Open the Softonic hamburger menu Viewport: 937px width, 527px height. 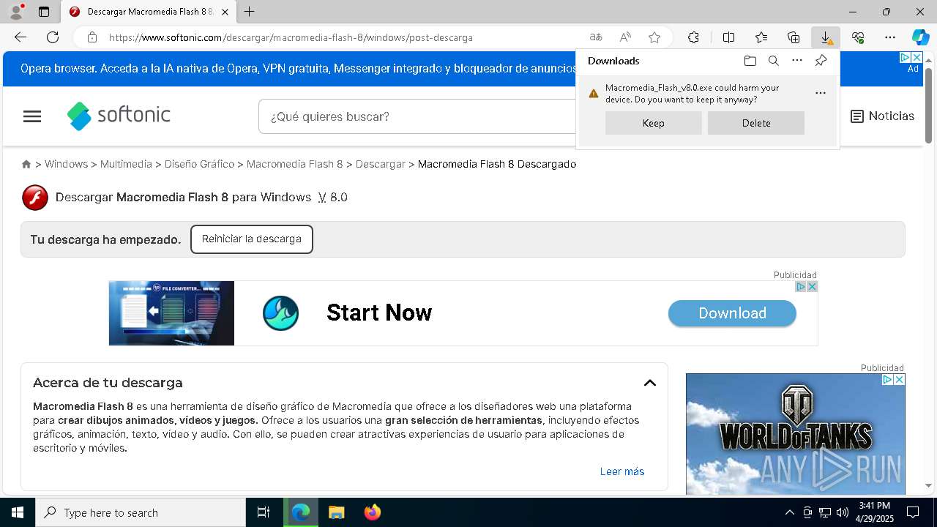(x=32, y=116)
